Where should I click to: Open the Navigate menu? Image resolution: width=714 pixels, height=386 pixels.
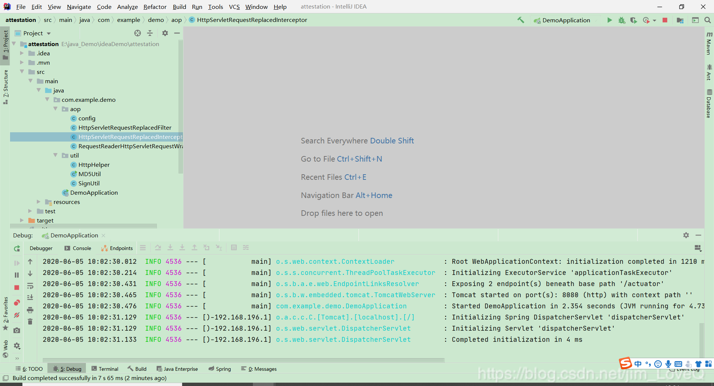click(x=79, y=7)
